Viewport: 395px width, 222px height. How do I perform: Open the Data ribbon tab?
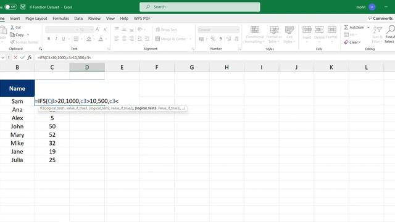click(x=78, y=18)
